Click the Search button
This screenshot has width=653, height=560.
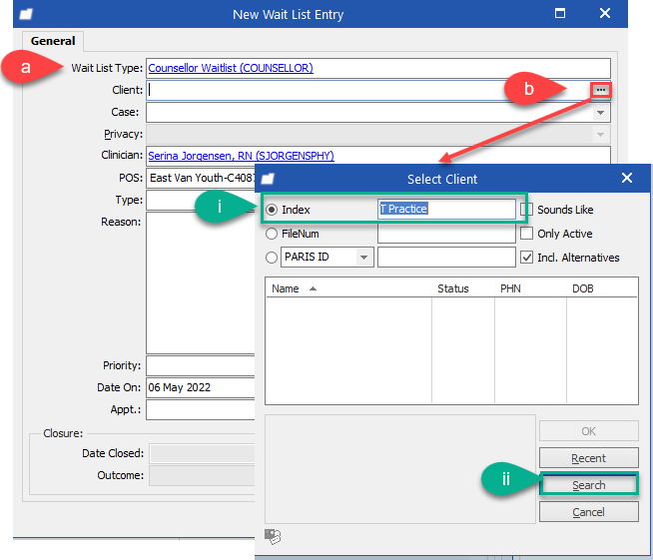click(x=588, y=485)
